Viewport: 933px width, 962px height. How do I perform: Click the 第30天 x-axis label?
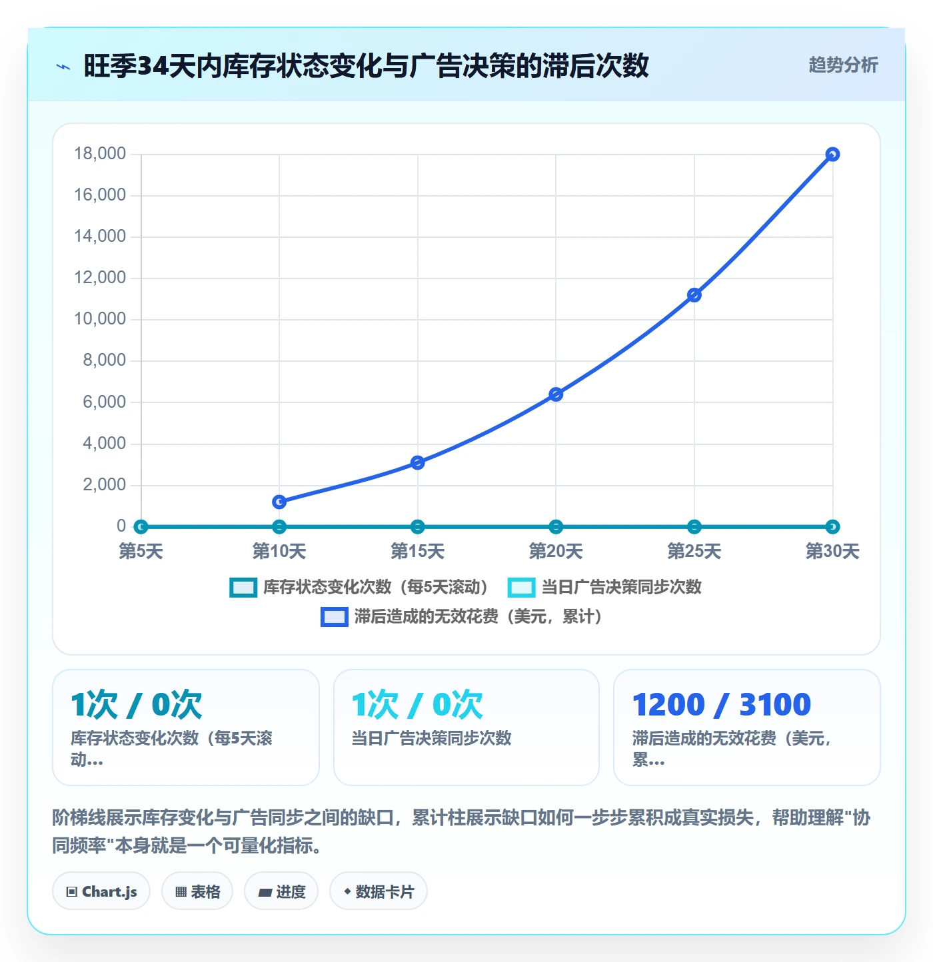(x=832, y=551)
